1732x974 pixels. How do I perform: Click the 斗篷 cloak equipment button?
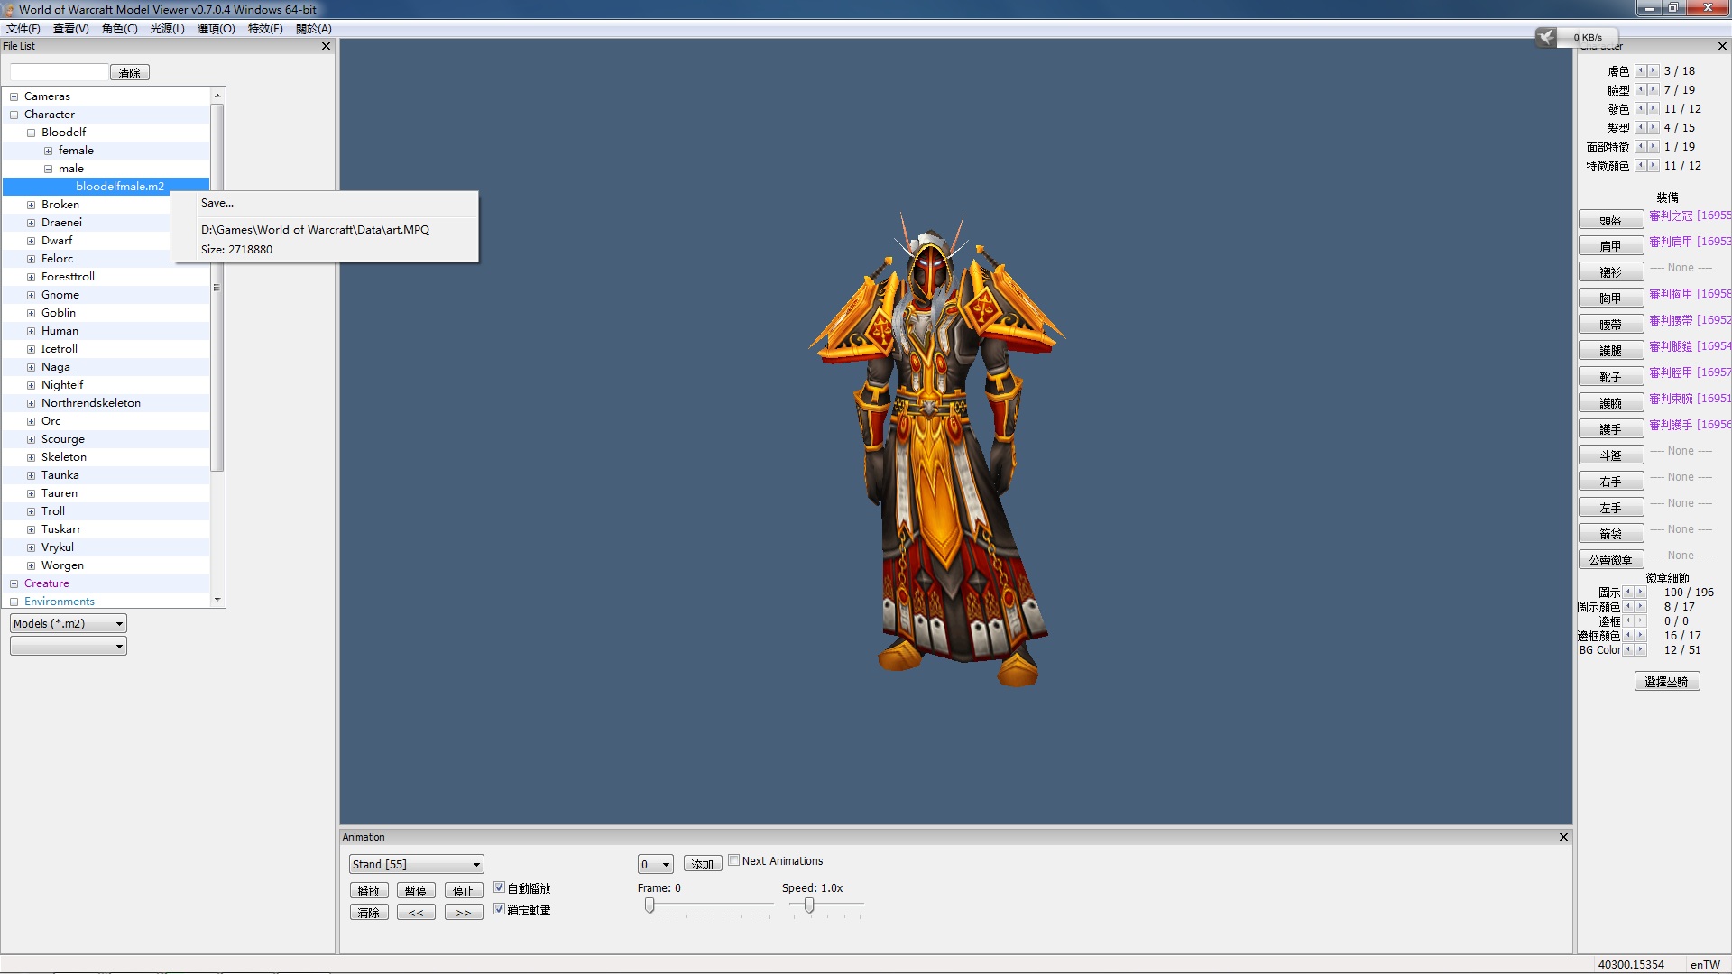(1611, 455)
